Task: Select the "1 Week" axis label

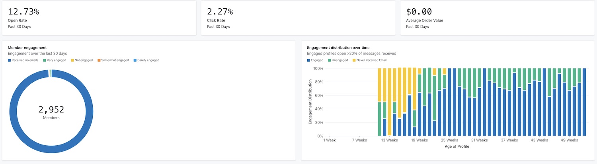Action: click(330, 140)
